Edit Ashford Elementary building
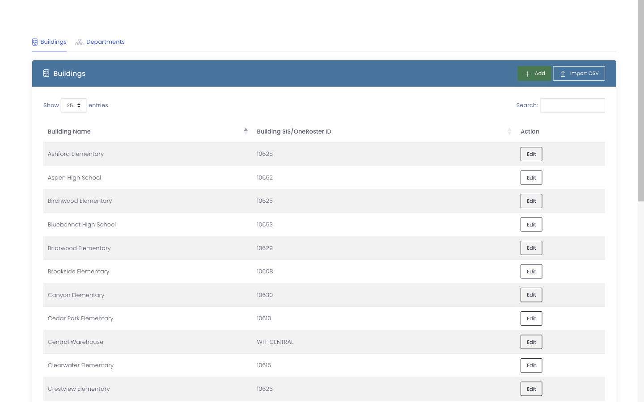 (x=531, y=154)
